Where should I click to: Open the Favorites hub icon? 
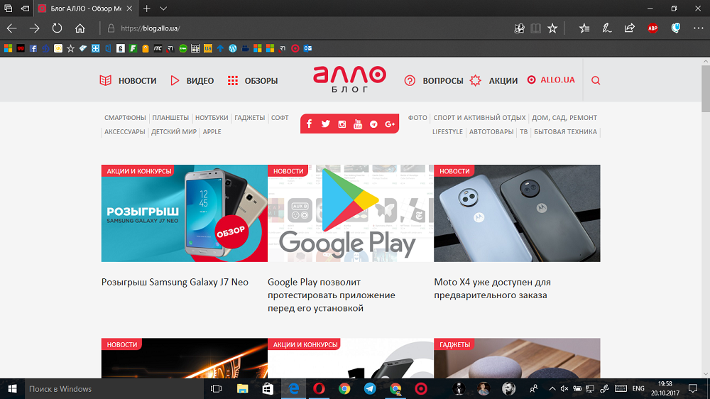click(x=584, y=28)
